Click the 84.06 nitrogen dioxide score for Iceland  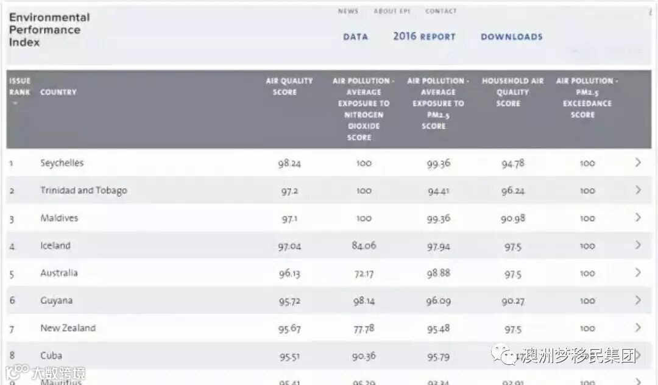[364, 245]
